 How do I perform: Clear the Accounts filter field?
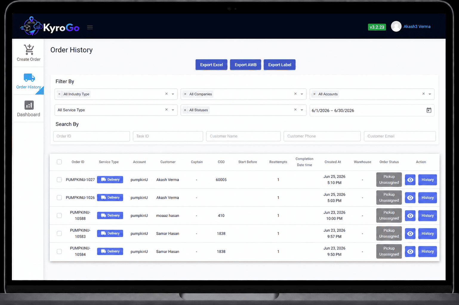tap(423, 94)
